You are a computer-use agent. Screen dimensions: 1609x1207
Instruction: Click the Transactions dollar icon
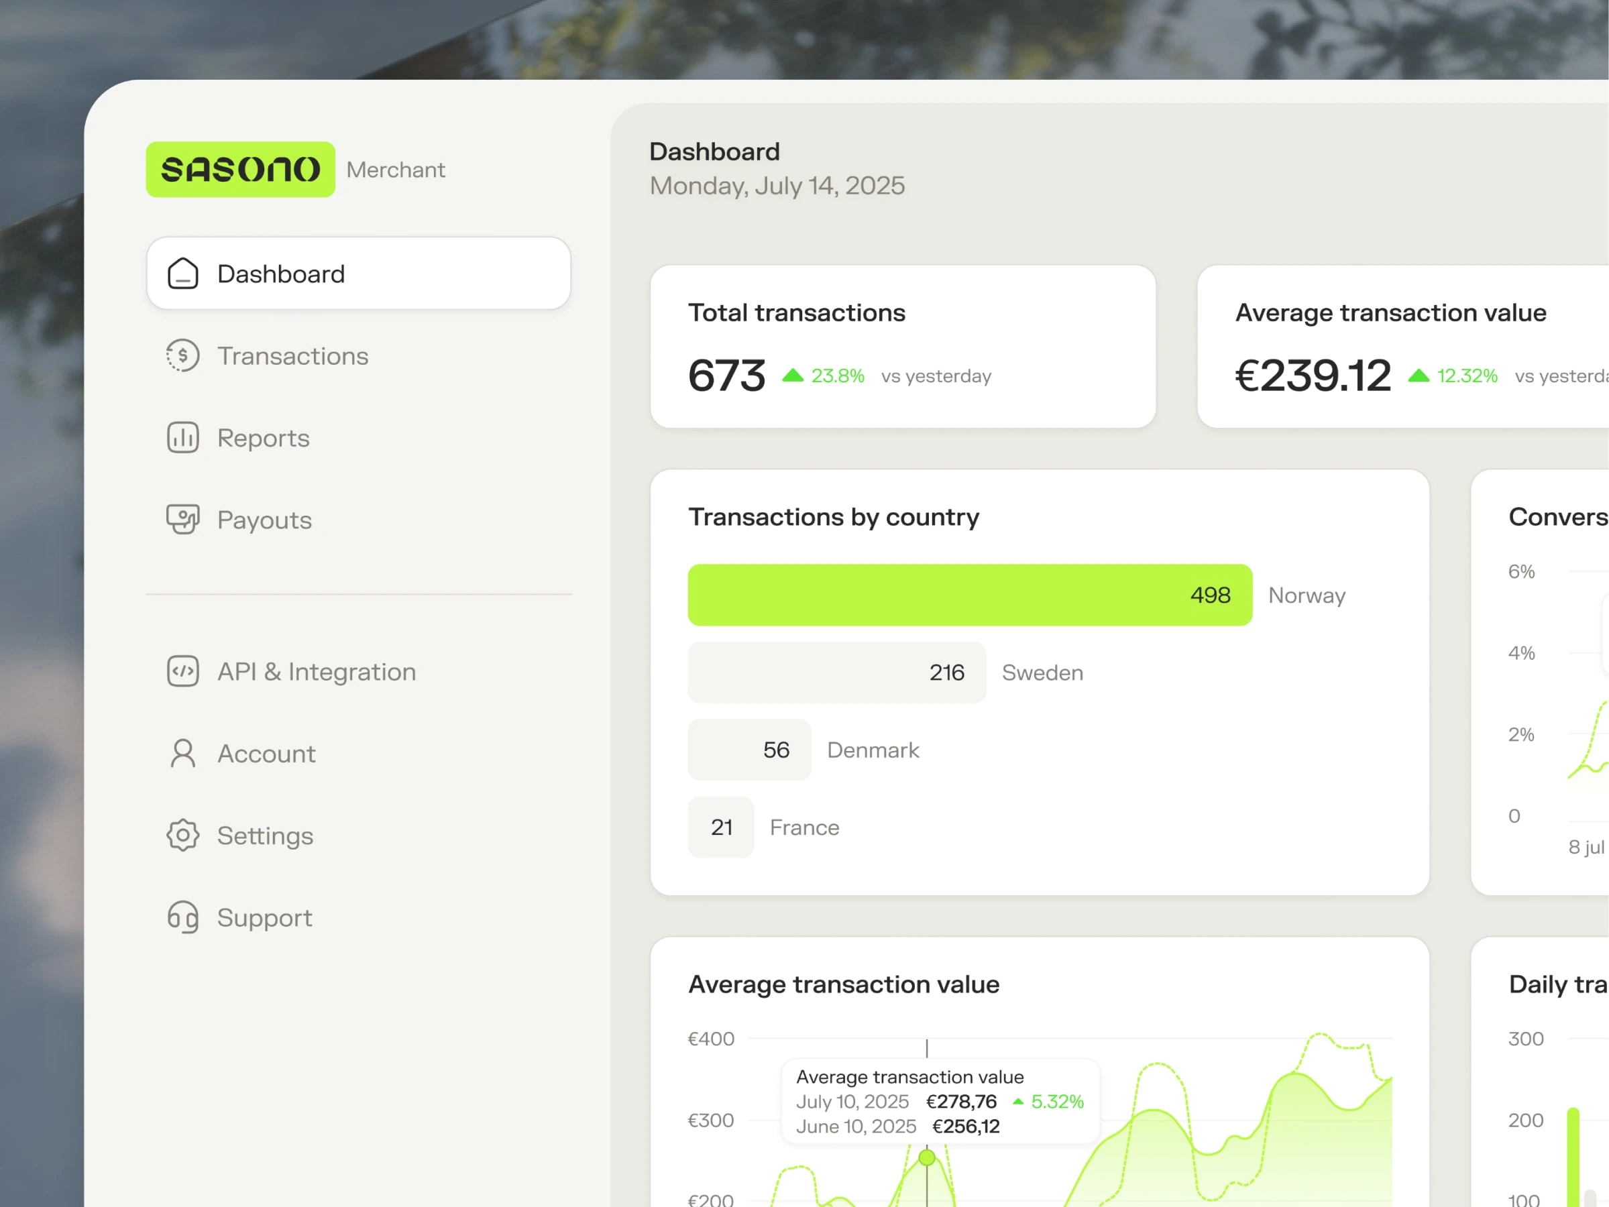coord(182,355)
